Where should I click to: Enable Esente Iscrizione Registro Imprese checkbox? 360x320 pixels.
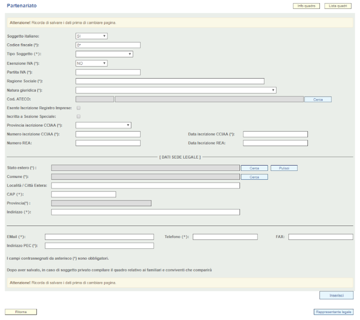(79, 108)
